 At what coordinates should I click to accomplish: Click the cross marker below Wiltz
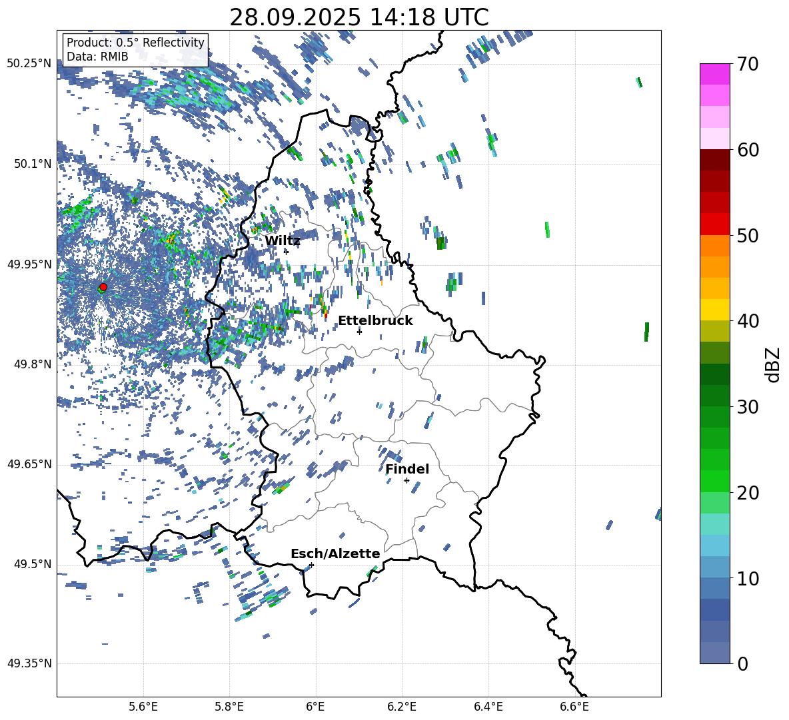(286, 251)
